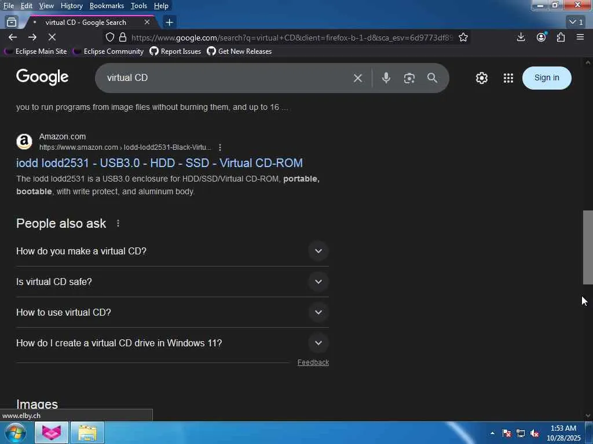Open the File menu
The width and height of the screenshot is (593, 444).
click(x=9, y=6)
